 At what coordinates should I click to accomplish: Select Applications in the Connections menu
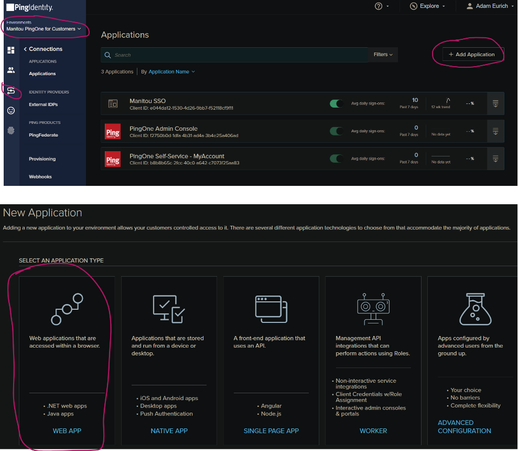tap(42, 74)
